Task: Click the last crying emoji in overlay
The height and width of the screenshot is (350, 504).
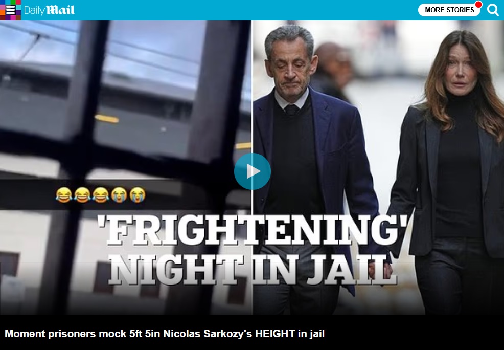Action: 138,195
